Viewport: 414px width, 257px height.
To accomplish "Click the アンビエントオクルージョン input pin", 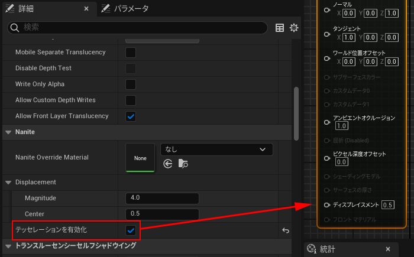I will click(x=326, y=122).
